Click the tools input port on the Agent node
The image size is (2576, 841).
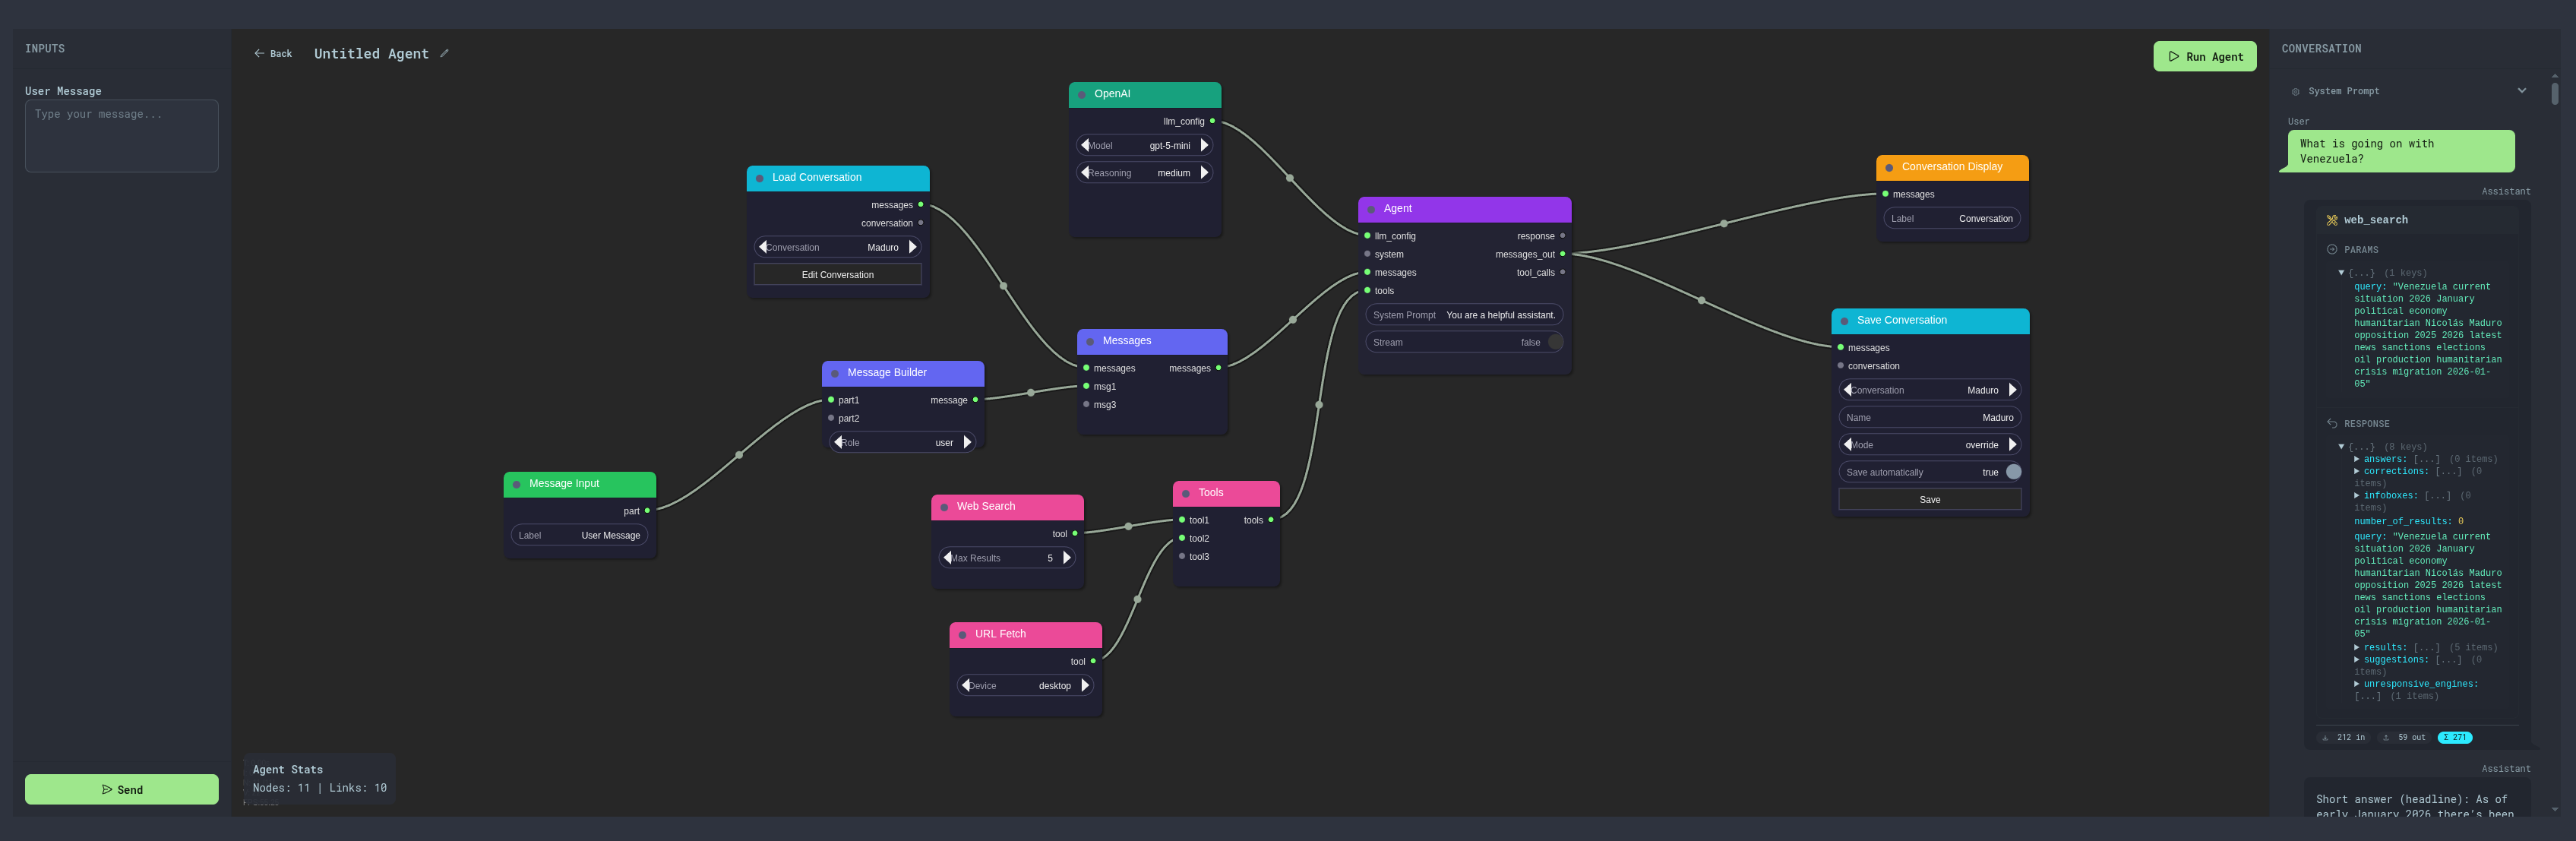point(1367,291)
